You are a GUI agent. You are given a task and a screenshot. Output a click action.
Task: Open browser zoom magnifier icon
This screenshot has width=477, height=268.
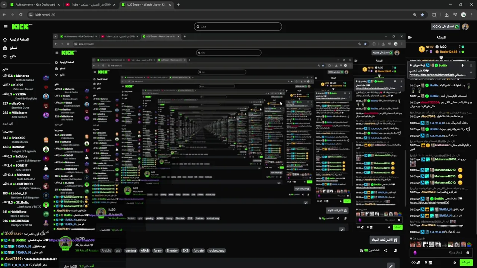[x=414, y=15]
